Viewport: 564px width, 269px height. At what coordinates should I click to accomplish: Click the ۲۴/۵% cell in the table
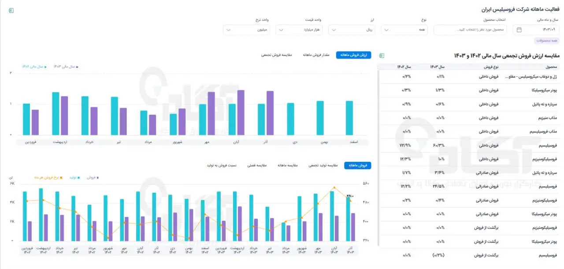click(x=439, y=186)
